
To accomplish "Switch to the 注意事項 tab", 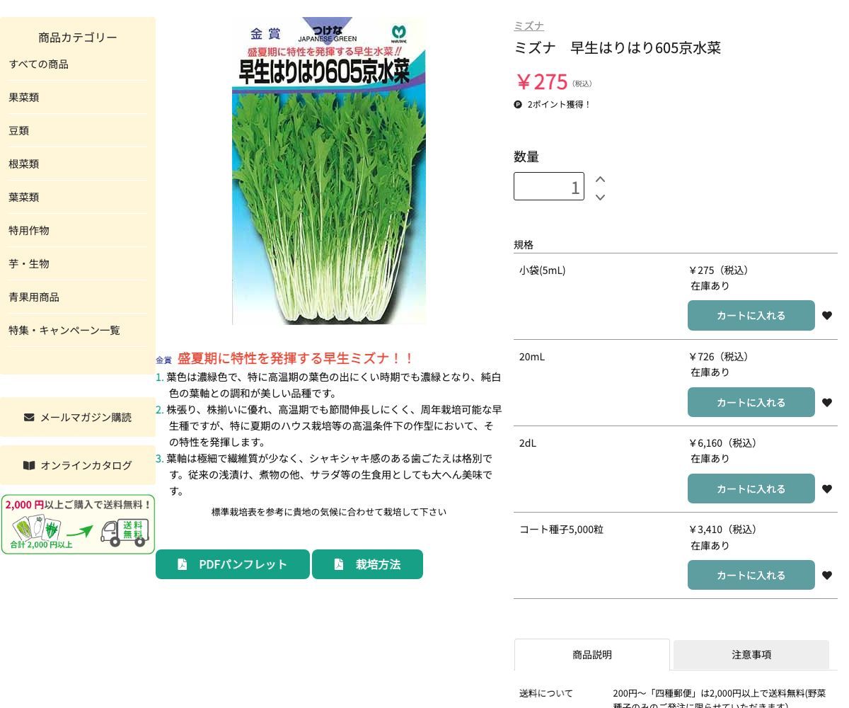I will [751, 654].
